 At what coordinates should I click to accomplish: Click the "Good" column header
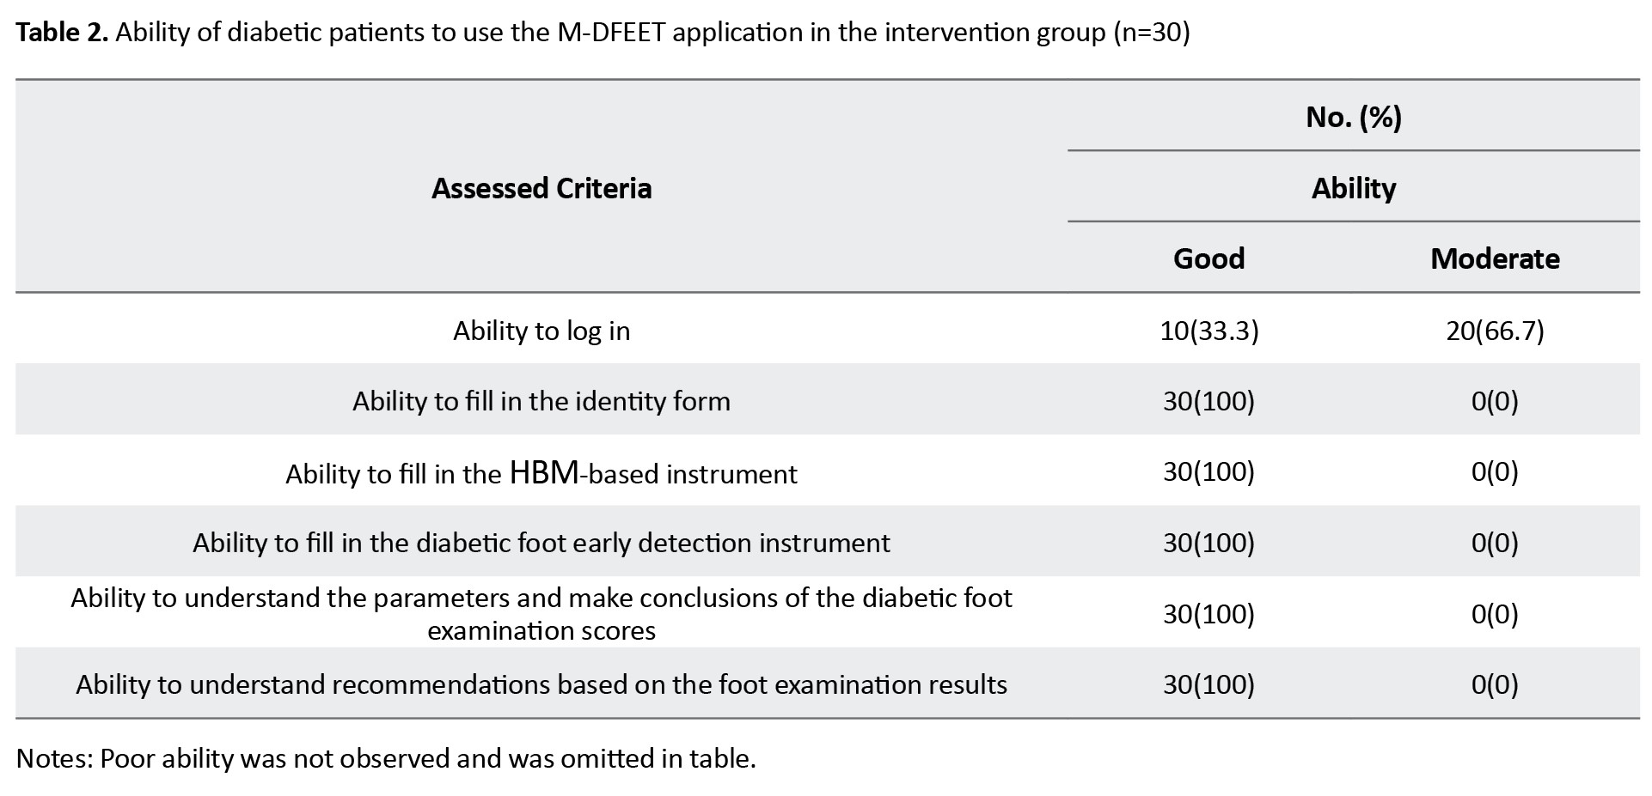[1208, 258]
